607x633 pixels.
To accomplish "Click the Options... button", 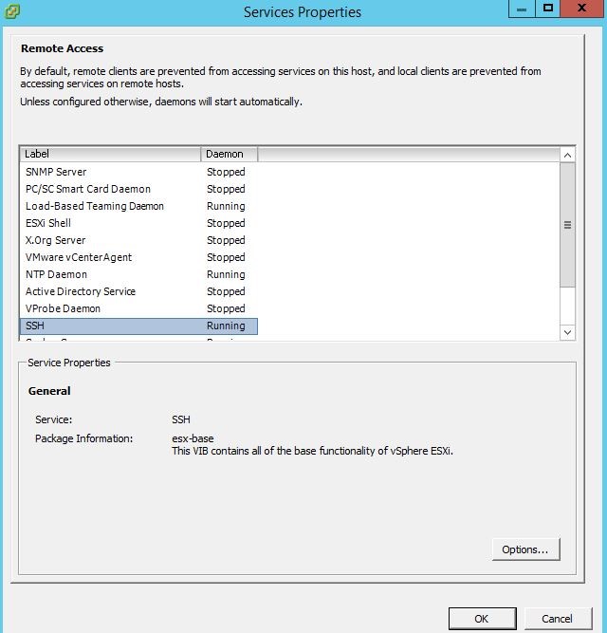I will (525, 549).
